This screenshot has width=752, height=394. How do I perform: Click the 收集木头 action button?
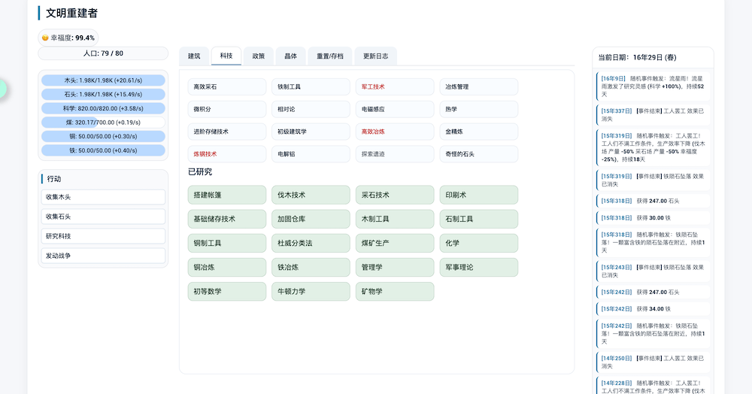(103, 197)
